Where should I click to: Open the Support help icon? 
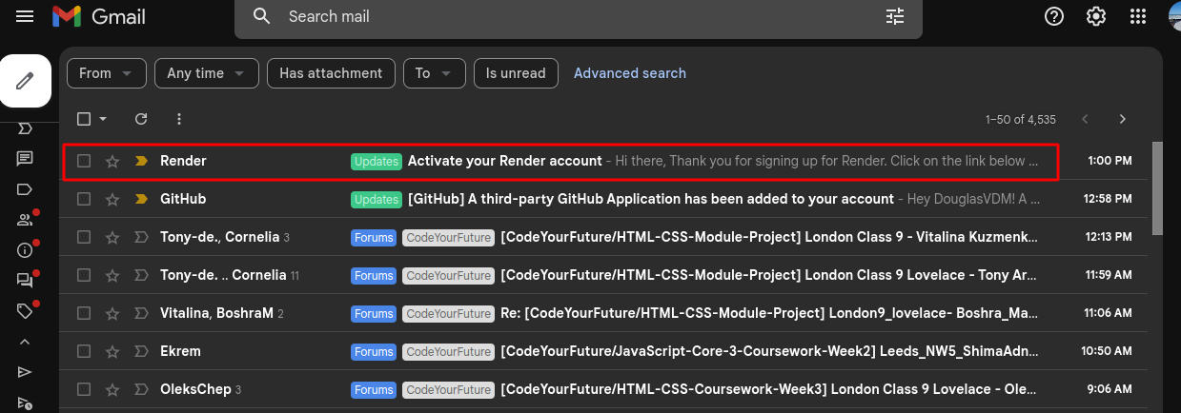[1054, 16]
